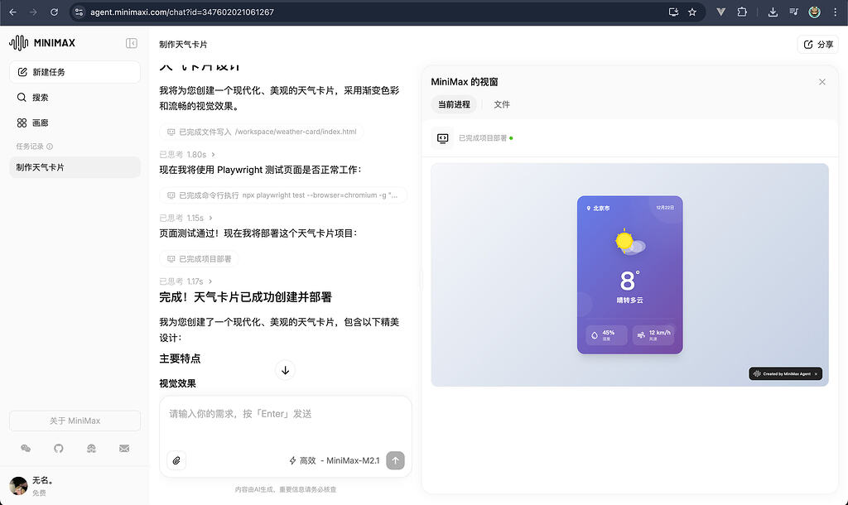Click the browser forward arrow
Viewport: 848px width, 505px height.
[x=33, y=12]
